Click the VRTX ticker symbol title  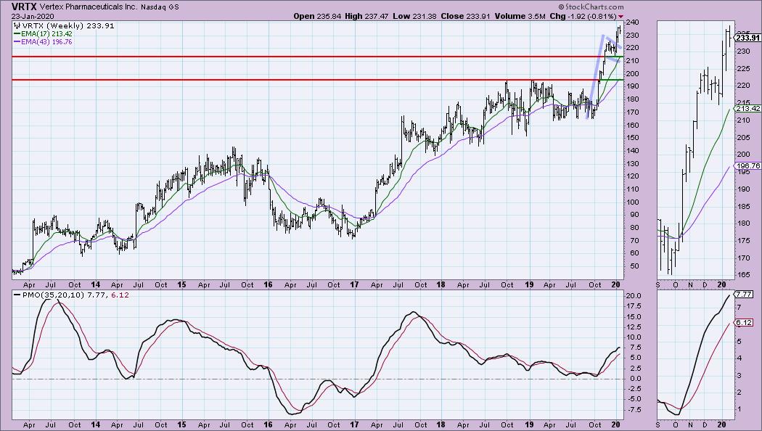(x=24, y=7)
